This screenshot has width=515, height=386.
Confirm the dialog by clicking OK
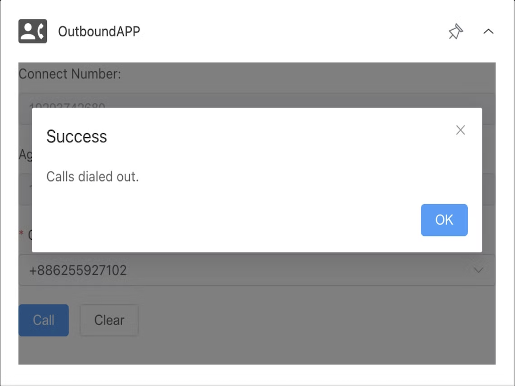coord(444,220)
